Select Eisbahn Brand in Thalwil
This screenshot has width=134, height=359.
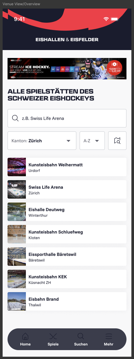(67, 301)
